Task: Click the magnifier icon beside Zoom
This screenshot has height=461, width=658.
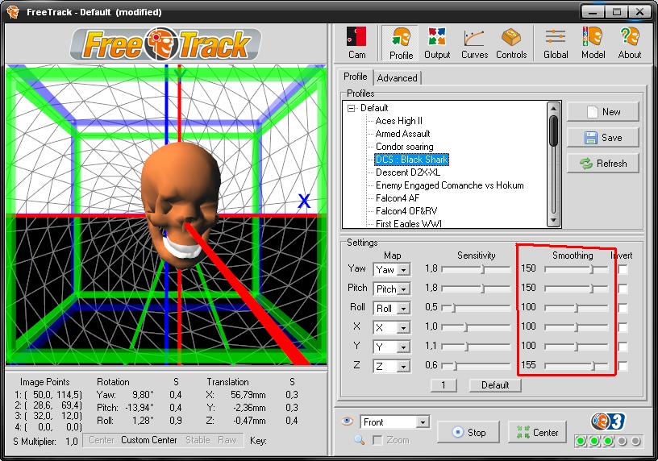Action: tap(359, 439)
